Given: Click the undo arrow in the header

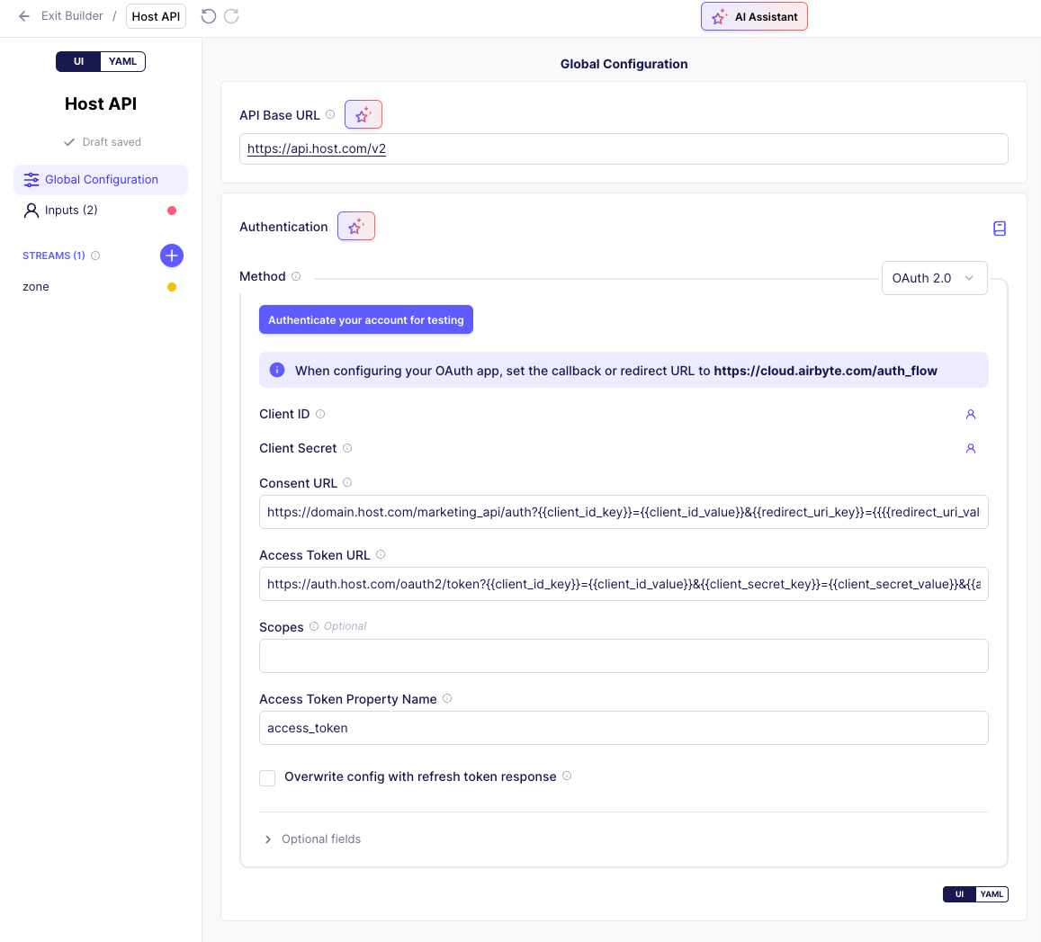Looking at the screenshot, I should [x=210, y=16].
